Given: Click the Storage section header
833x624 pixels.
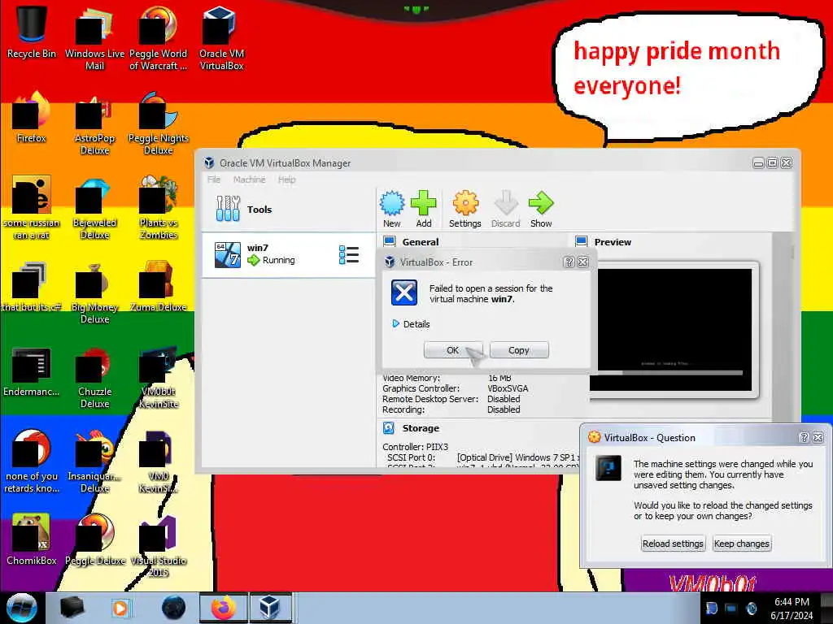Looking at the screenshot, I should (x=421, y=428).
